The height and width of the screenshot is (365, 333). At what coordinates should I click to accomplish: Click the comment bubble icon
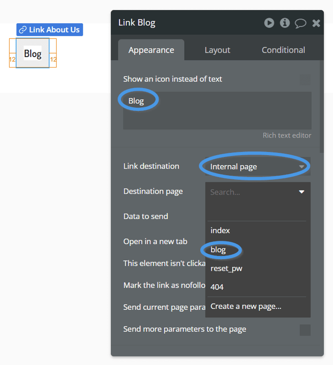301,23
